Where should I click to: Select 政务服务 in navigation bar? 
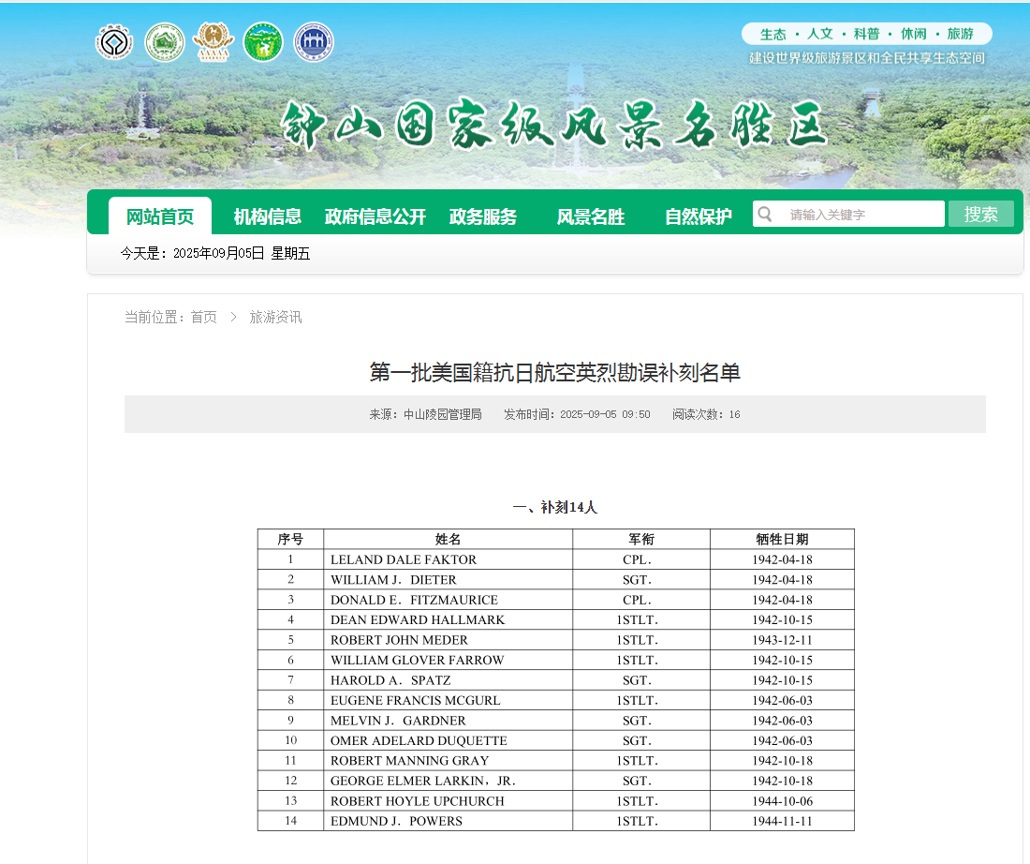point(483,216)
